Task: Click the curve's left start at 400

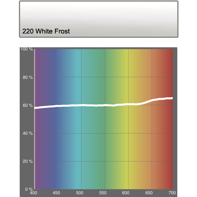Action: click(x=35, y=108)
